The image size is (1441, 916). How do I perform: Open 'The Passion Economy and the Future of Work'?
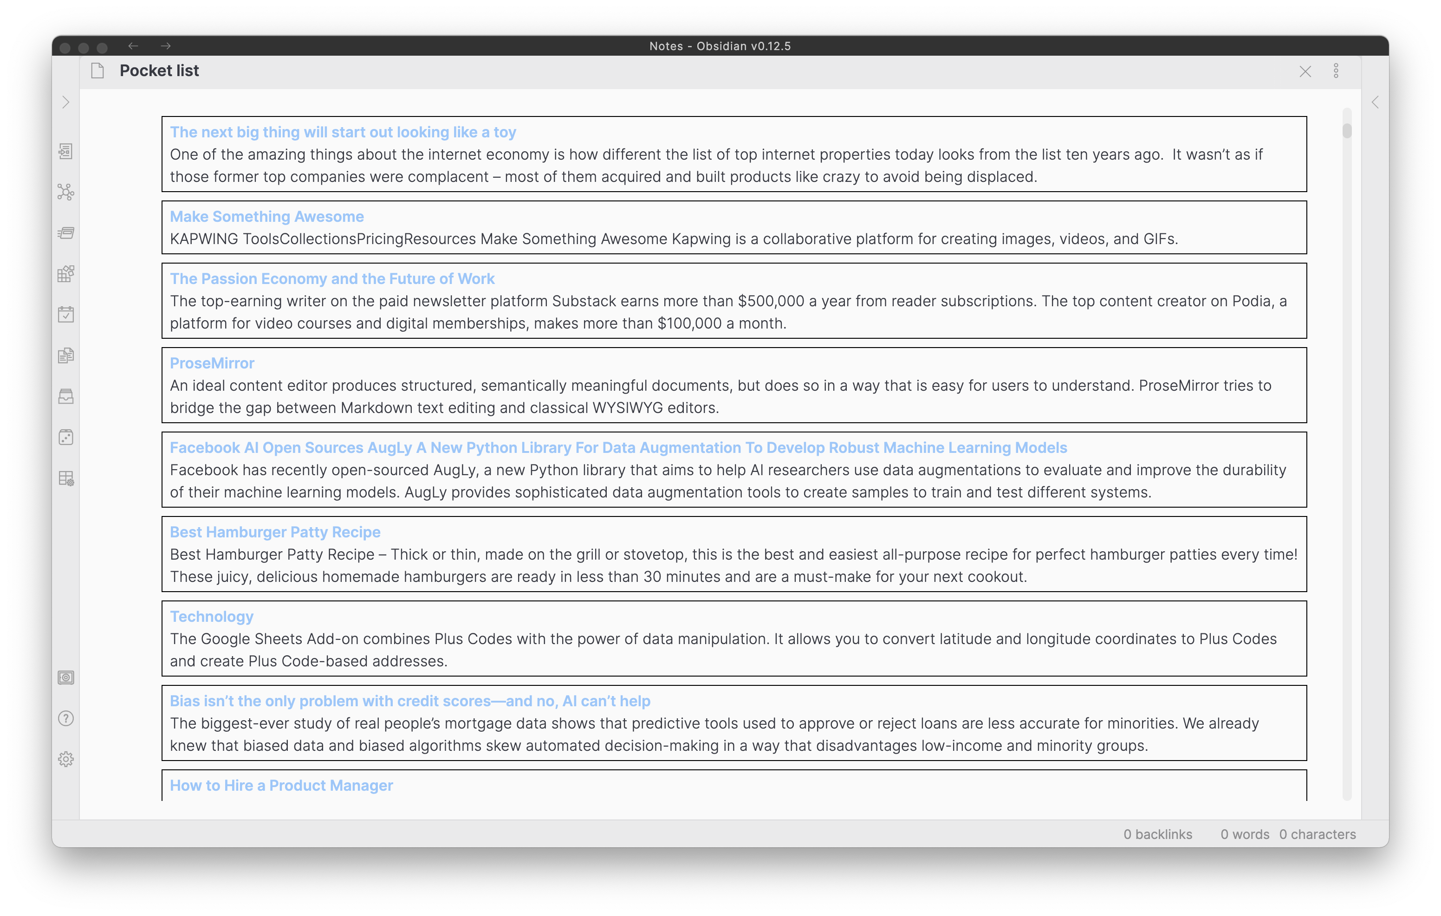[332, 278]
